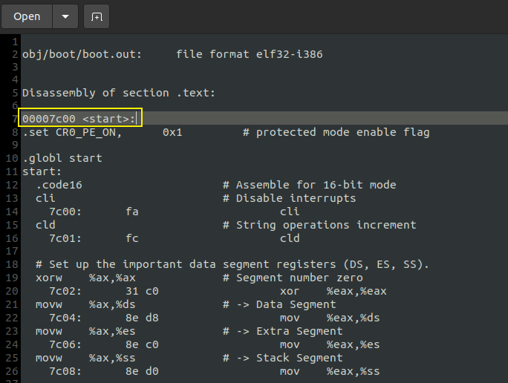
Task: Click the Open button
Action: (x=27, y=16)
